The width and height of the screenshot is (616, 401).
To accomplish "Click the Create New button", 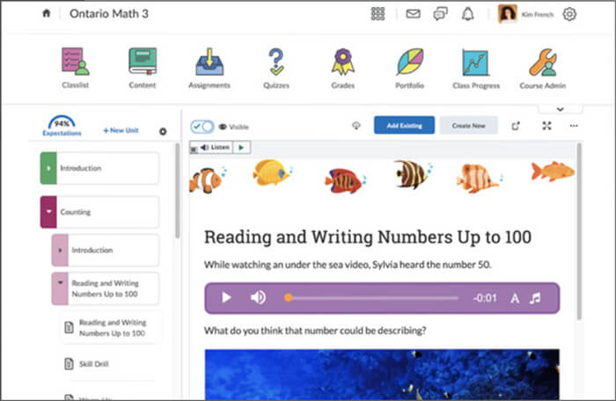I will tap(468, 125).
